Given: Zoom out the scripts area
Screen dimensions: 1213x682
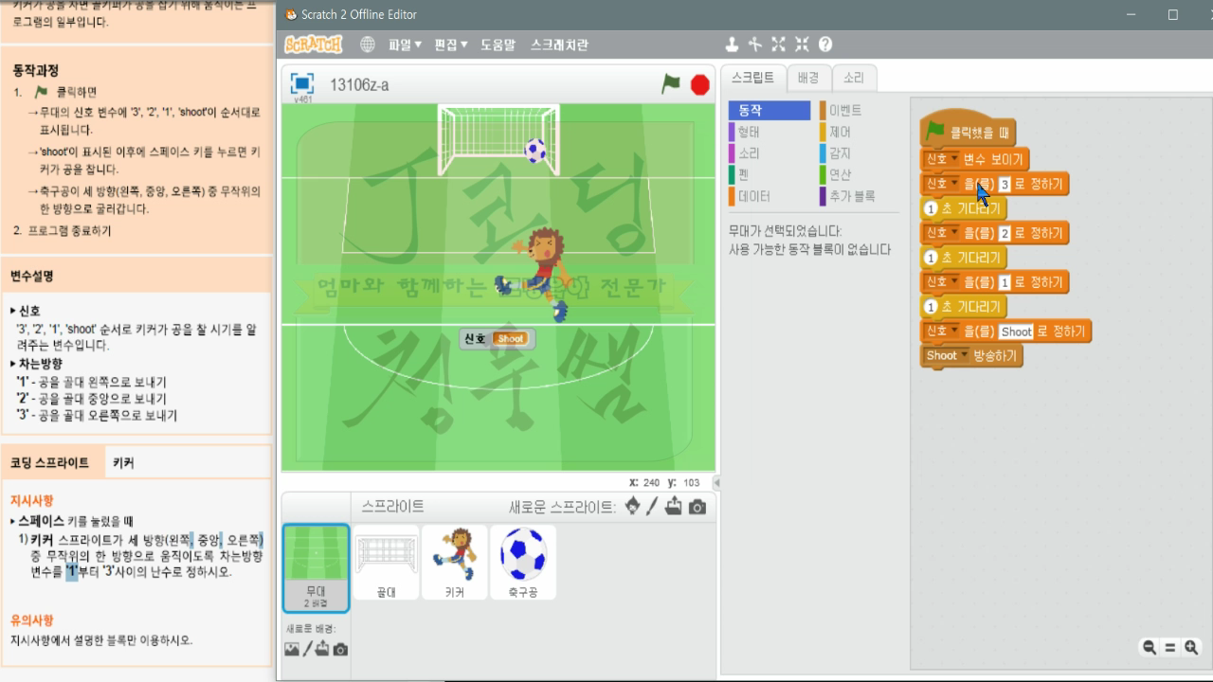Looking at the screenshot, I should pos(1150,648).
